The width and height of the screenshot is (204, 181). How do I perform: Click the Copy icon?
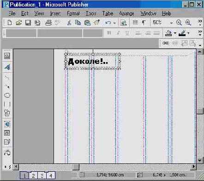78,23
